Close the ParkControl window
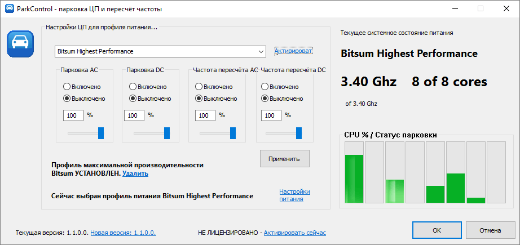The width and height of the screenshot is (520, 245). point(506,9)
